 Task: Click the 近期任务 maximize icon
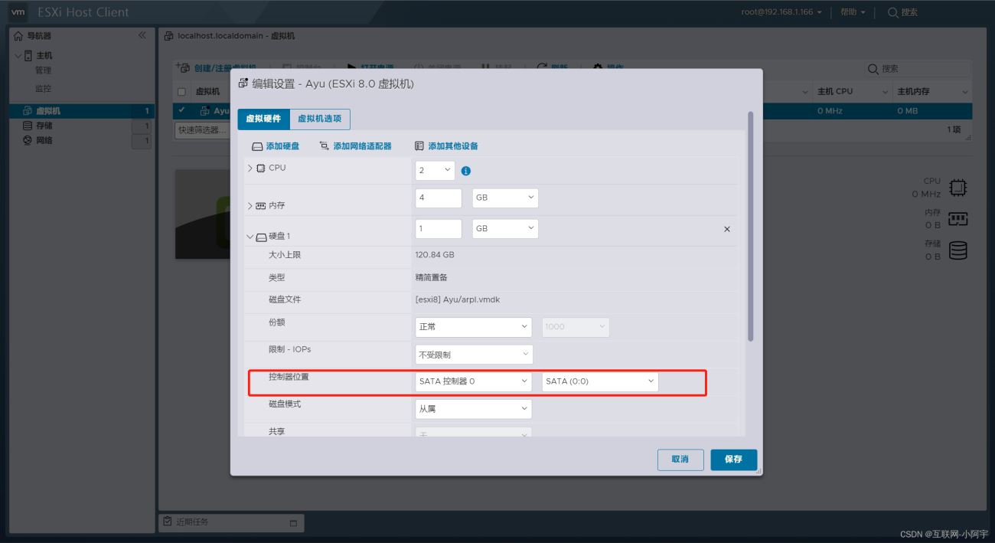(292, 523)
